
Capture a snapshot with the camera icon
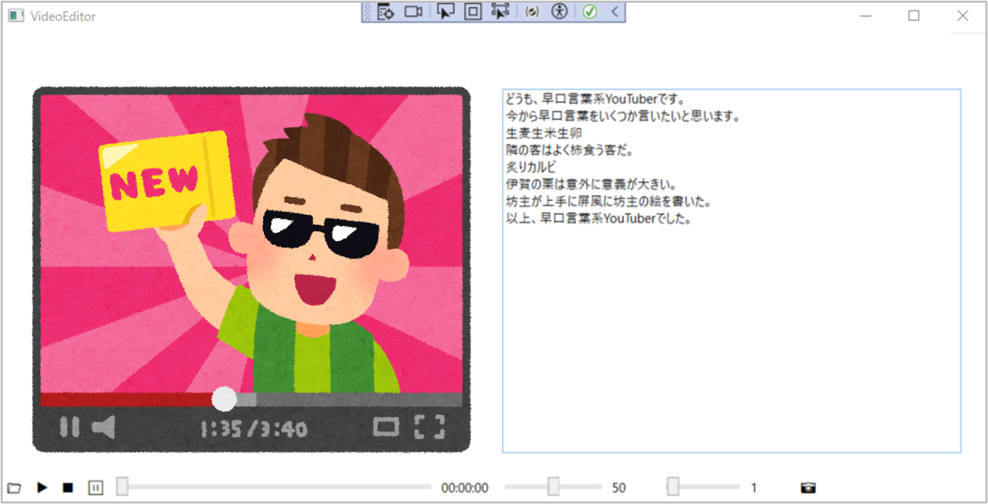(808, 488)
